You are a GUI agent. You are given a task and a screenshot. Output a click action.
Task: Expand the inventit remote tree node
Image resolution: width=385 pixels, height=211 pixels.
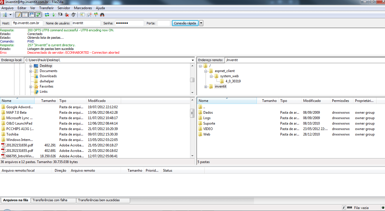tap(206, 86)
